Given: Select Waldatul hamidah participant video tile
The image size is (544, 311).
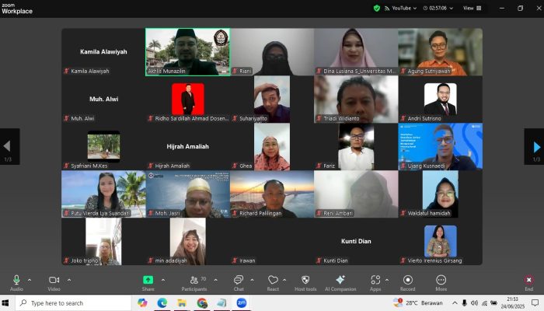Looking at the screenshot, I should pyautogui.click(x=441, y=194).
